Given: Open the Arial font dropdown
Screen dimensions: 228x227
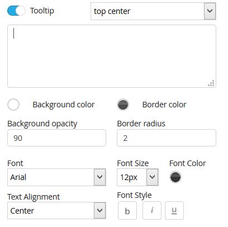Looking at the screenshot, I should (x=56, y=177).
